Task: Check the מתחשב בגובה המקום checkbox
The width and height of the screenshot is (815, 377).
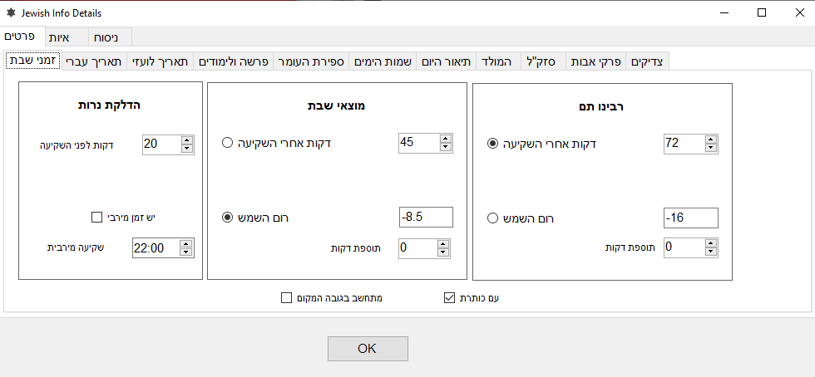Action: (x=287, y=297)
